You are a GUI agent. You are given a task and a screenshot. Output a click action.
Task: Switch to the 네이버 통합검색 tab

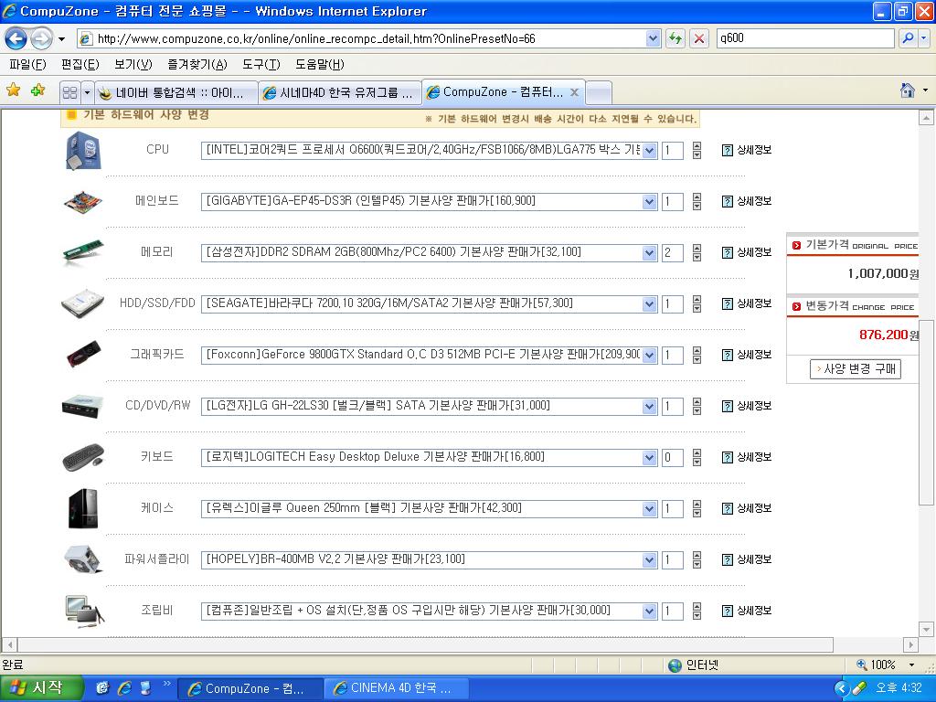[176, 92]
